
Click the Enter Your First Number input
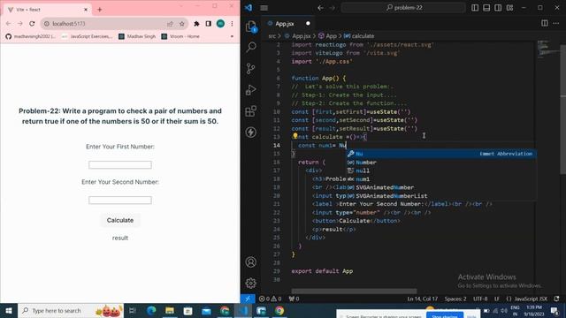pos(120,165)
